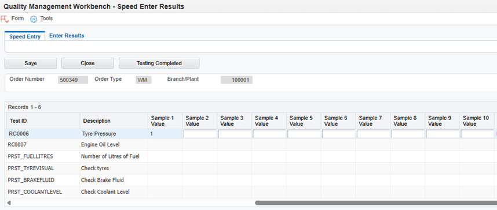The image size is (497, 210).
Task: Click the Sample 10 Value input for Tyre Pressure
Action: click(477, 134)
